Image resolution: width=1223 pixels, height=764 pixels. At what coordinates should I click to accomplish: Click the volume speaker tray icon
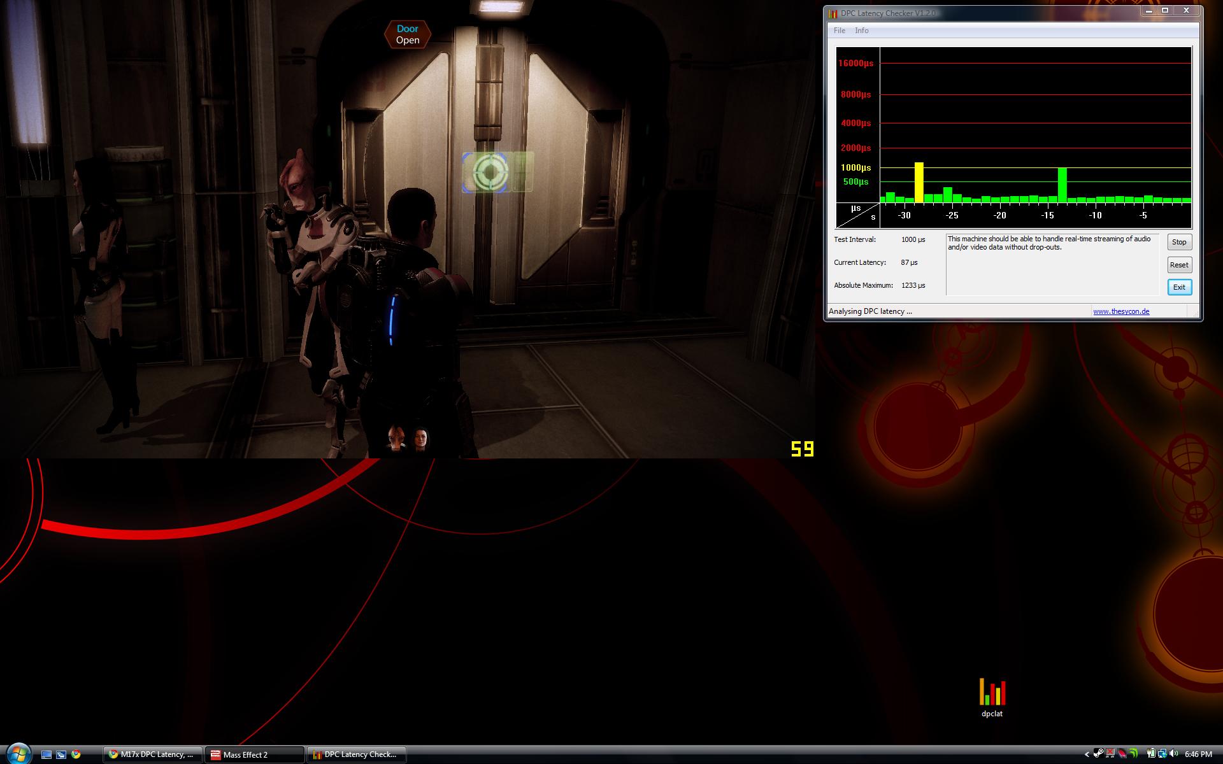tap(1173, 753)
